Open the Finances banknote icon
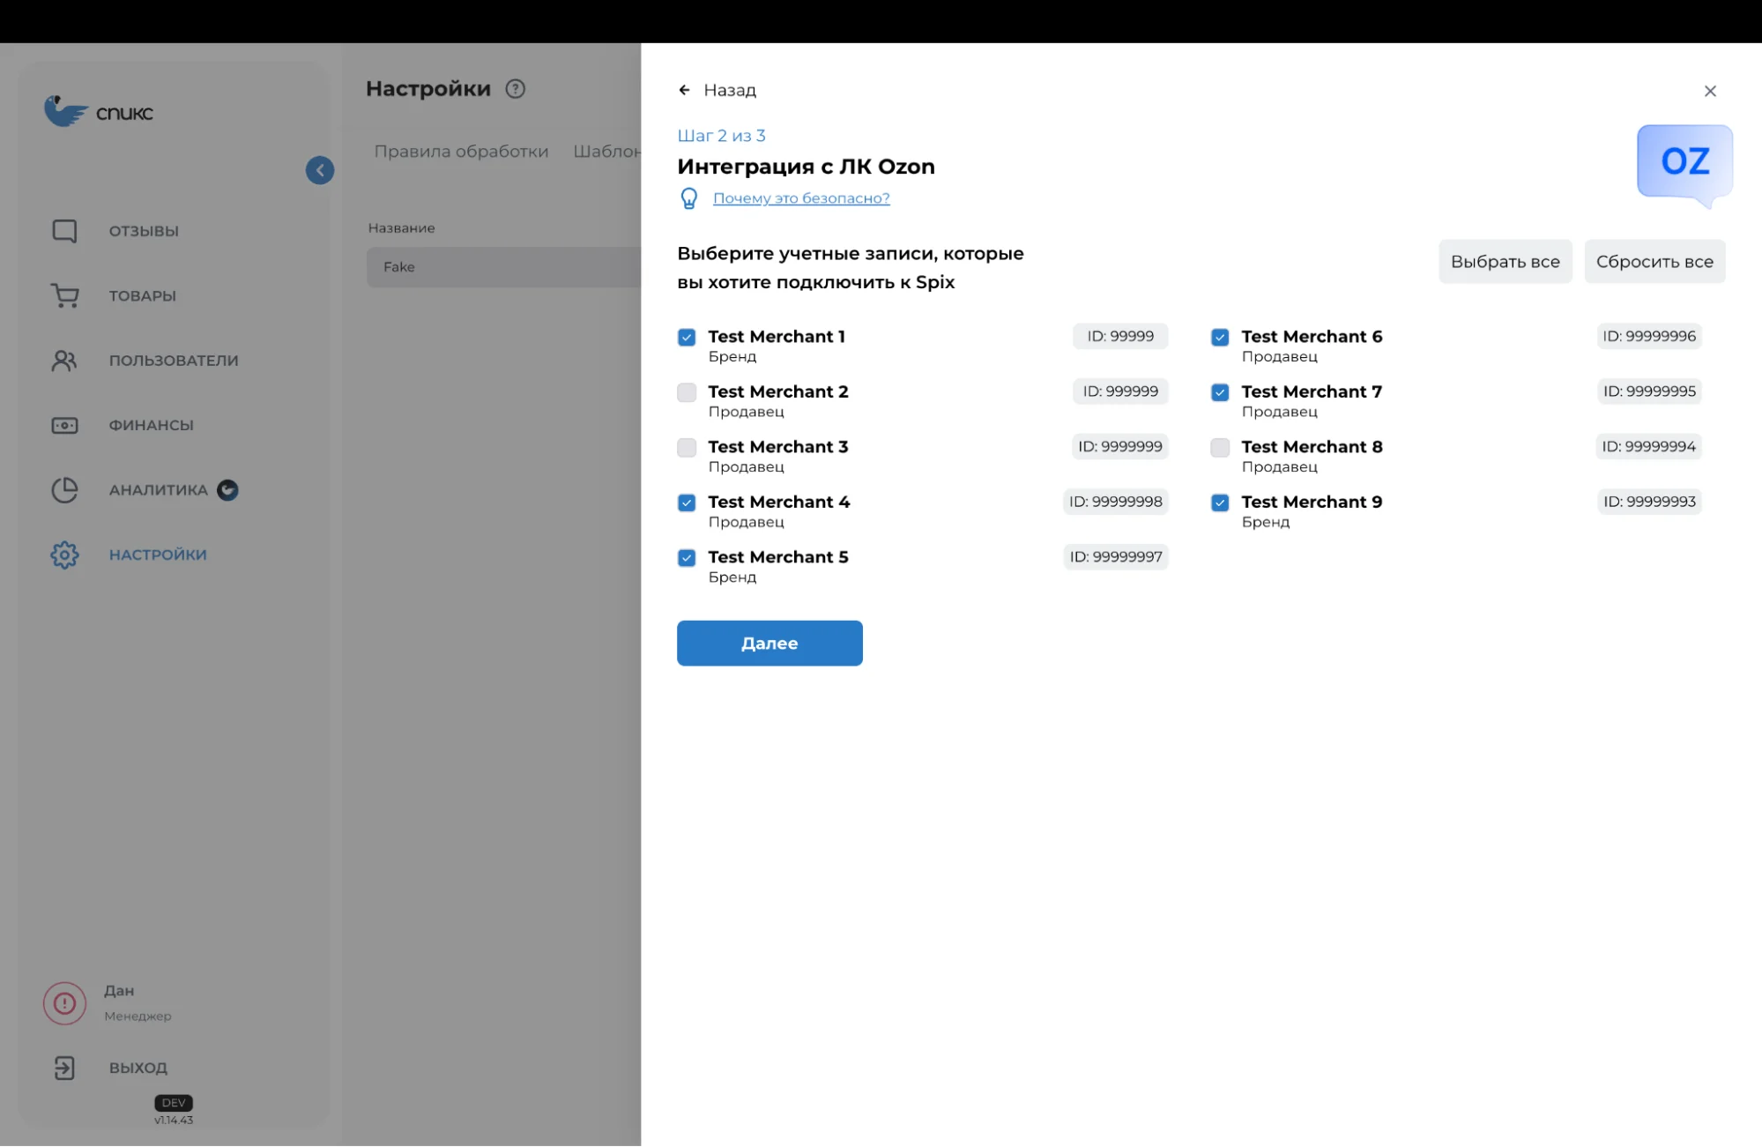The image size is (1762, 1147). [64, 425]
